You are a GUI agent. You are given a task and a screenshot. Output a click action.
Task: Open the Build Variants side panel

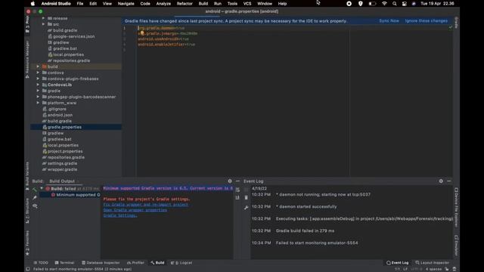click(27, 175)
